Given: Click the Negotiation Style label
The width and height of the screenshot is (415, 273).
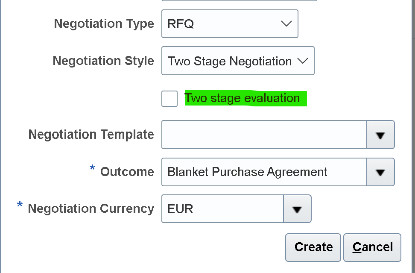Looking at the screenshot, I should (x=103, y=61).
